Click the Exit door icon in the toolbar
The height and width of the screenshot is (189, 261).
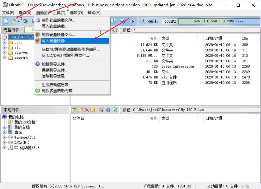[x=131, y=21]
